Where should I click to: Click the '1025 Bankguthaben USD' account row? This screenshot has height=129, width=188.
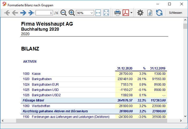(x=94, y=90)
